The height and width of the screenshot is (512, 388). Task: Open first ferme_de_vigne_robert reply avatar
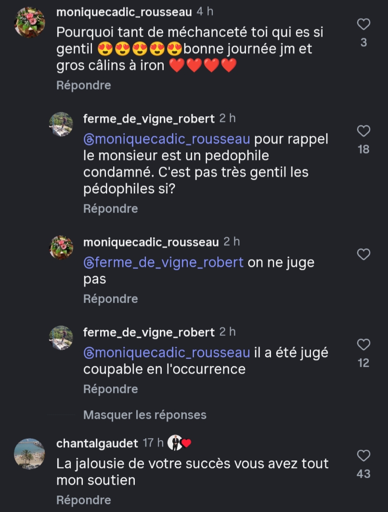pos(61,124)
